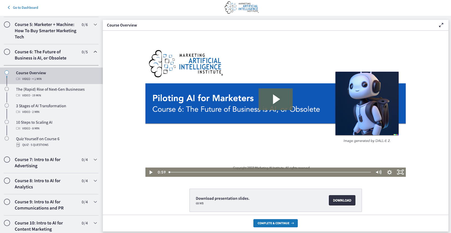Open Course 10: Intro to AI for Content Marketing
451x233 pixels.
coord(39,226)
